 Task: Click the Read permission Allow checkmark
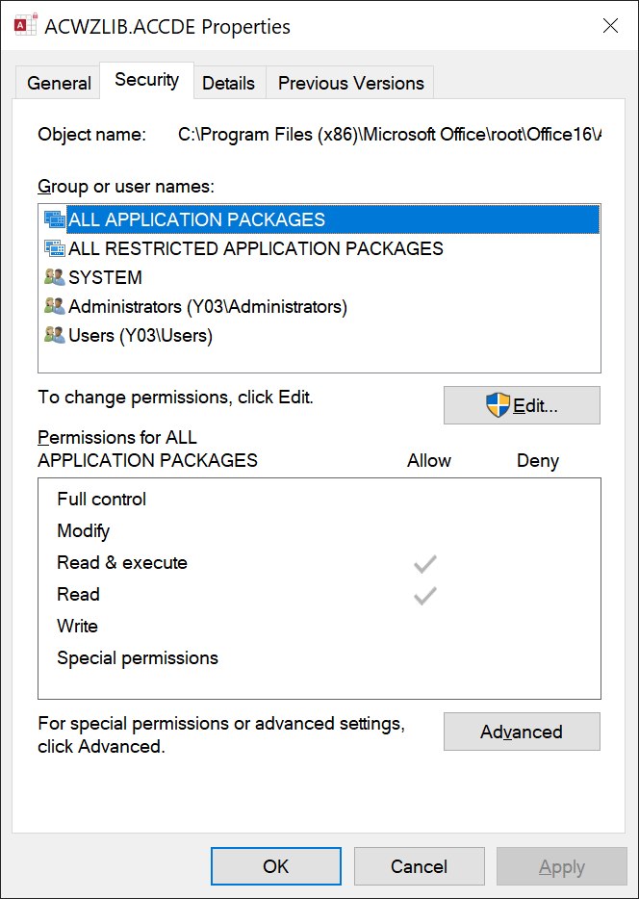pos(425,596)
